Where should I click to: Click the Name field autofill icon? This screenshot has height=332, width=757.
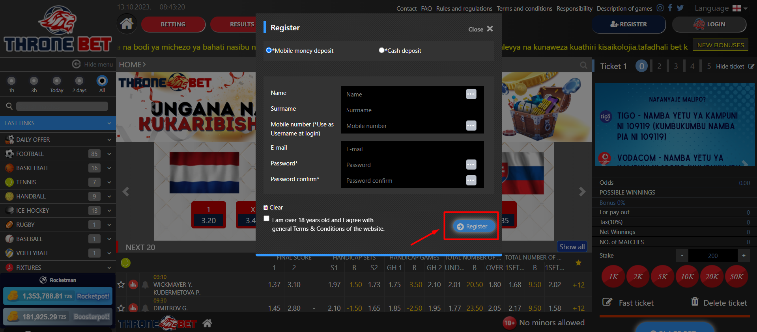[x=471, y=94]
